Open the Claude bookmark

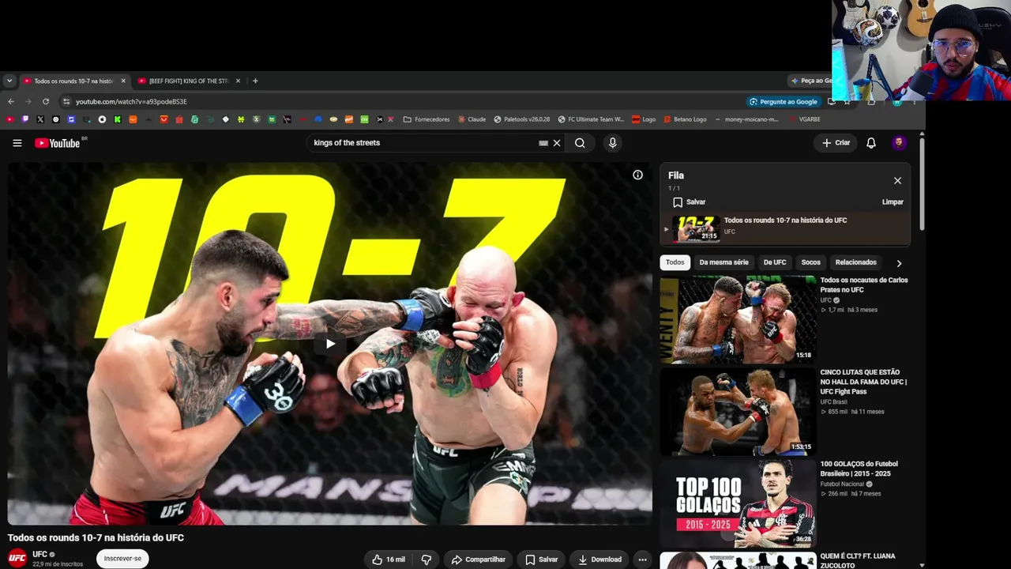[x=471, y=119]
